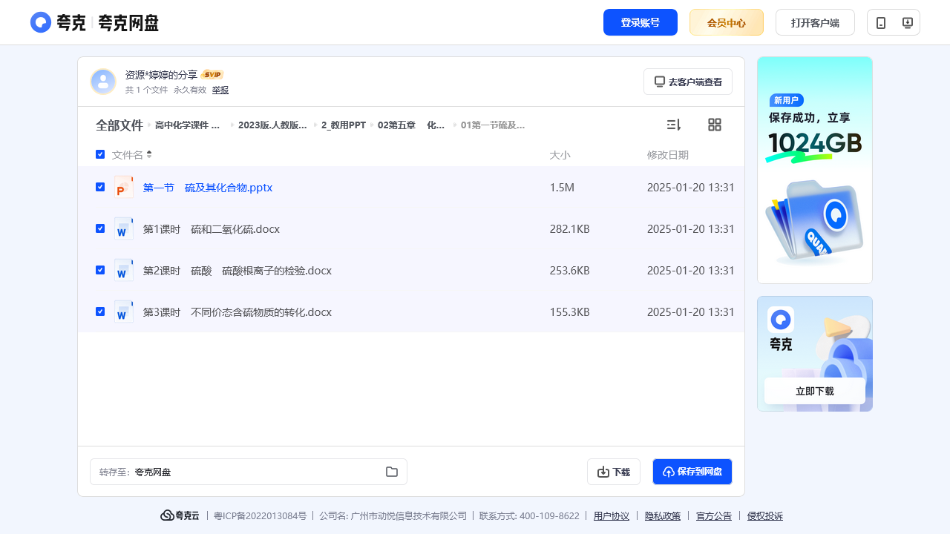950x534 pixels.
Task: Navigate to 2023版.人教版 breadcrumb
Action: coord(272,125)
